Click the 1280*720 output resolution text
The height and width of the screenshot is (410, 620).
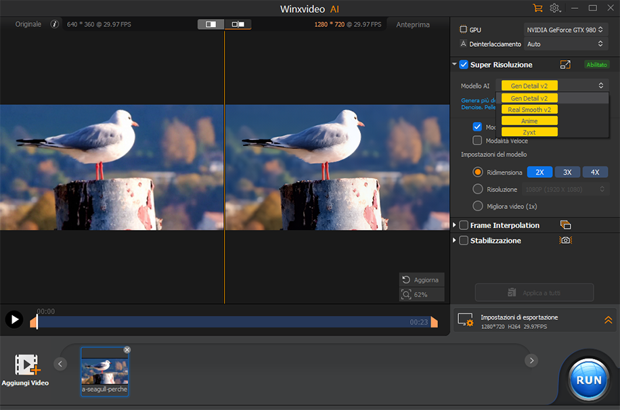330,24
